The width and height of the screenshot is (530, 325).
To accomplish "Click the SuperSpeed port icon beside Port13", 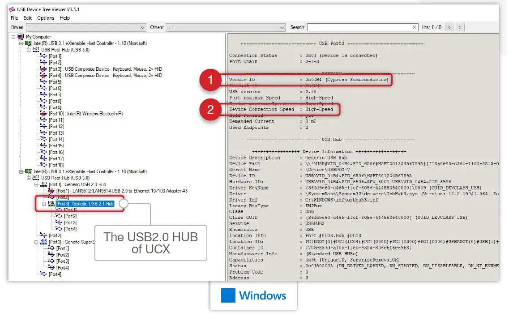I will (x=43, y=133).
